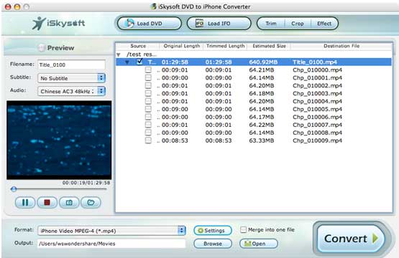399x258 pixels.
Task: Open the Subtitle dropdown
Action: click(71, 78)
